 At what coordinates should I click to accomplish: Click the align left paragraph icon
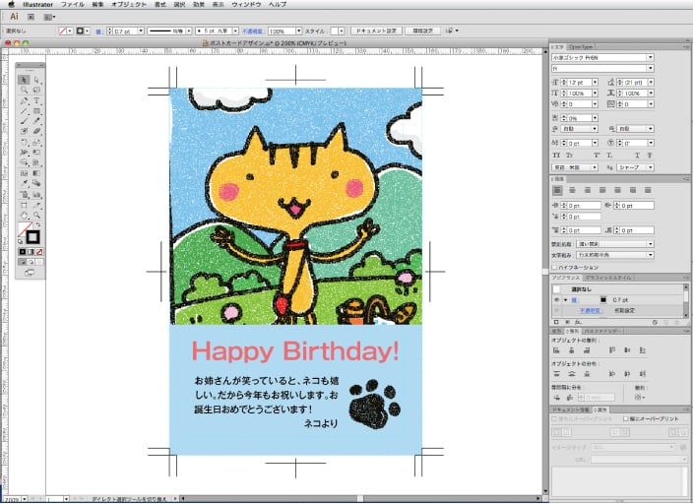(557, 190)
